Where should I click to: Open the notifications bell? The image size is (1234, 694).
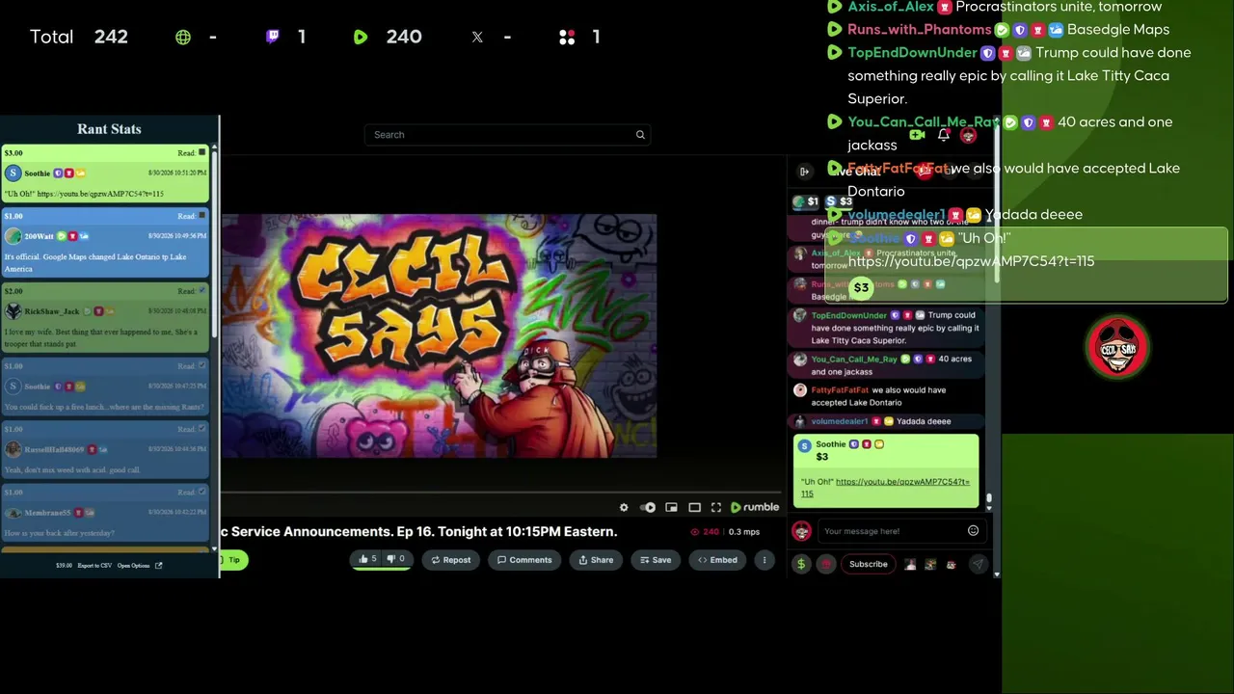click(x=944, y=135)
